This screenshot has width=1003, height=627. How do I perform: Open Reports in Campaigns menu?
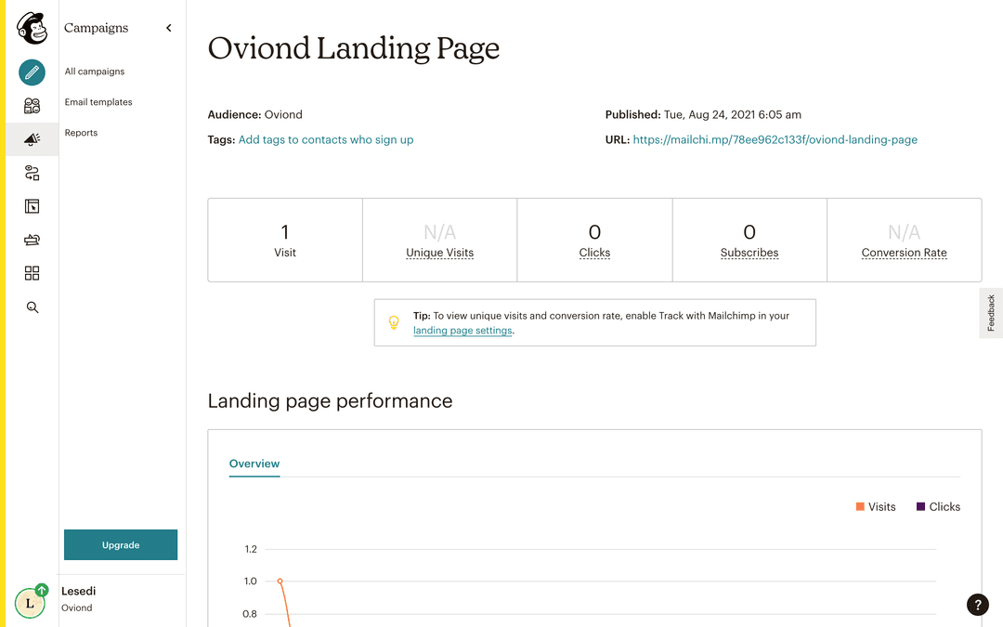(x=81, y=133)
